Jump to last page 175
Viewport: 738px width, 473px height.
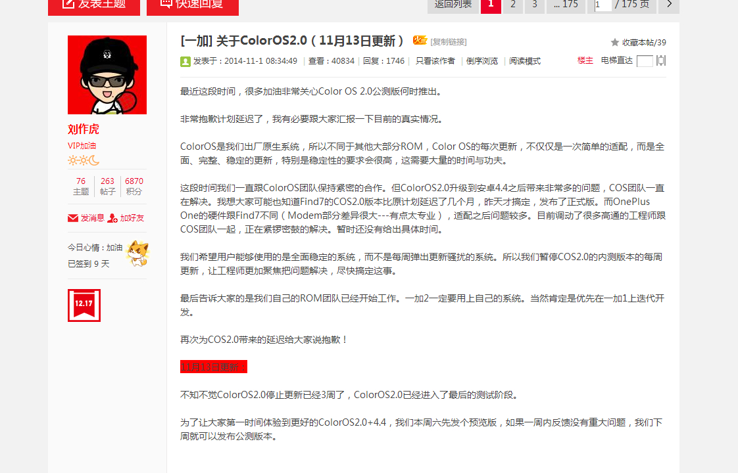(566, 6)
